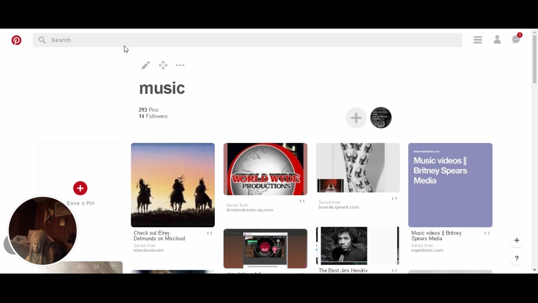
Task: Click 'Music videos || Britney Spears Media' caption
Action: tap(436, 236)
